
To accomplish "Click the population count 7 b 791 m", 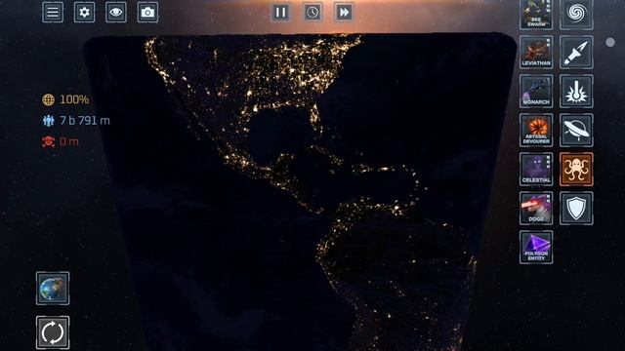I will click(x=76, y=121).
